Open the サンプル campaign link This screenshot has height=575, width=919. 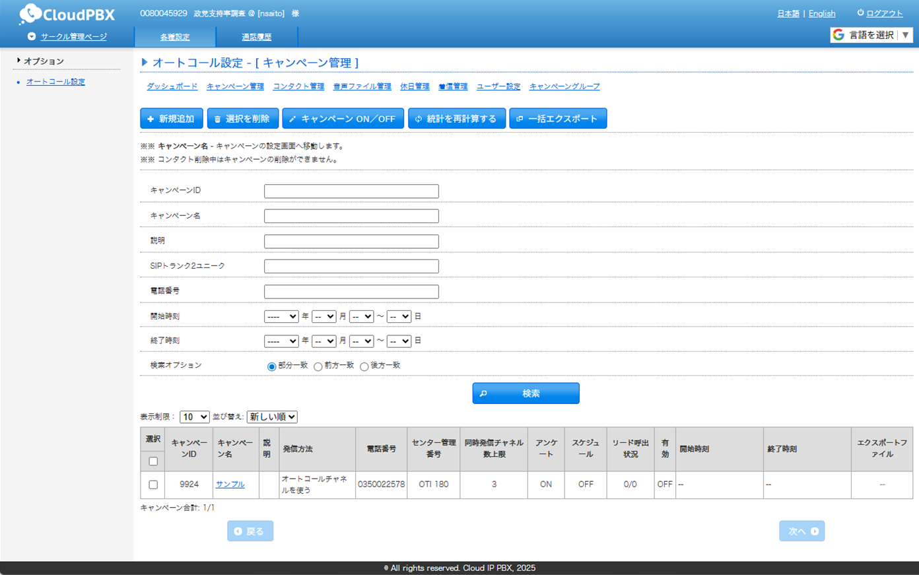pyautogui.click(x=230, y=485)
